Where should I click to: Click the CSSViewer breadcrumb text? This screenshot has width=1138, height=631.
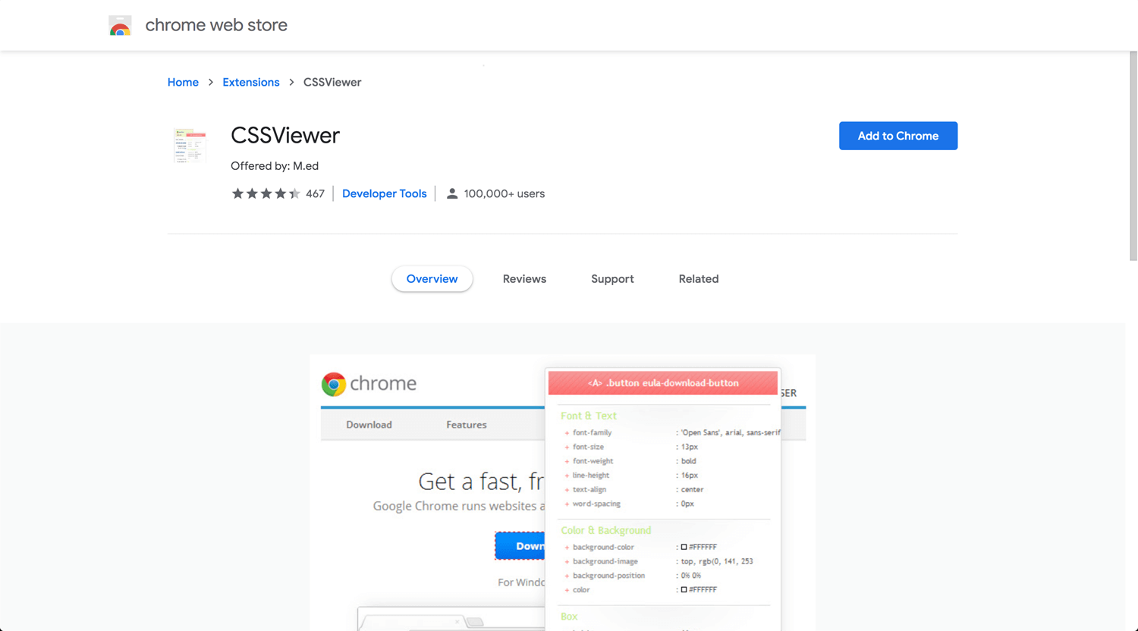point(332,82)
